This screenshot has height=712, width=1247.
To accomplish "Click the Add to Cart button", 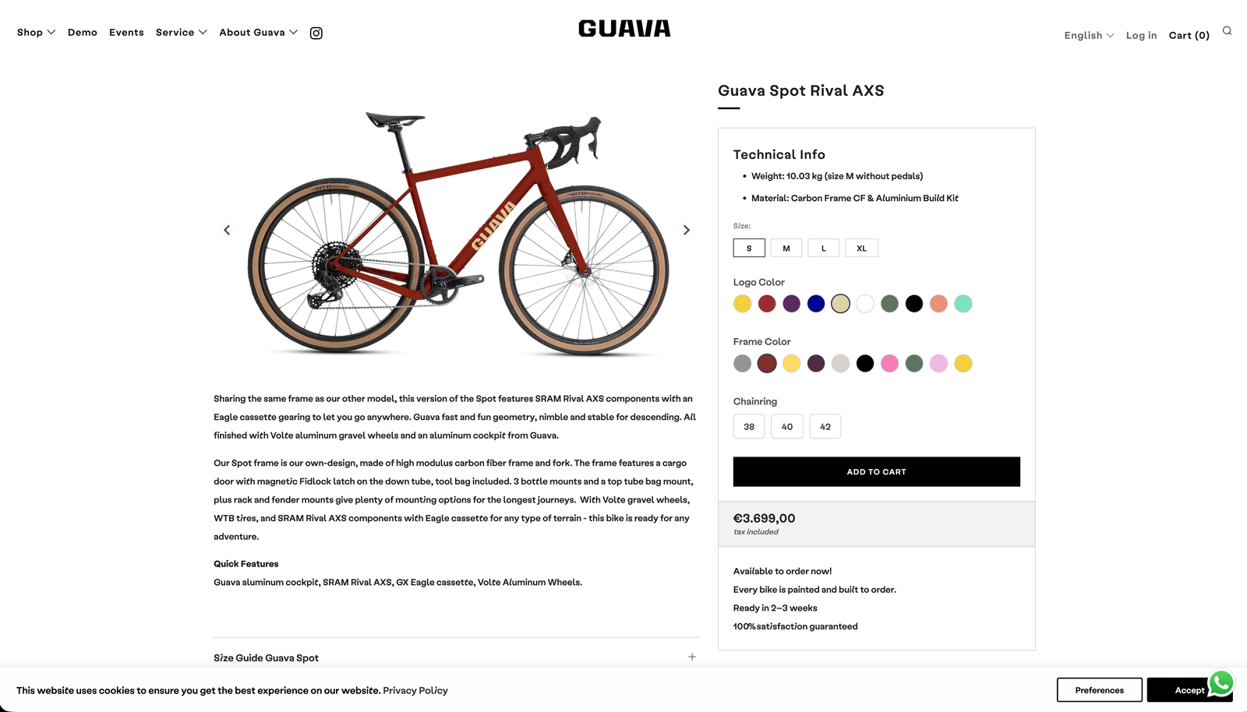I will point(876,472).
